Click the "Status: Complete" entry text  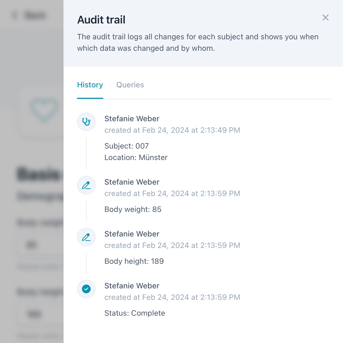(135, 313)
